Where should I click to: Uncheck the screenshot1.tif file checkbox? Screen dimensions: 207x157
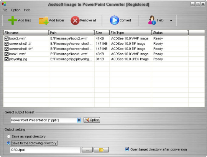(7, 44)
